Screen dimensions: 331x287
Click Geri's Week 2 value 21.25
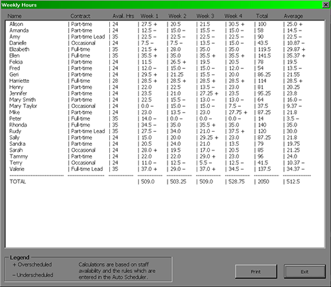pos(177,74)
